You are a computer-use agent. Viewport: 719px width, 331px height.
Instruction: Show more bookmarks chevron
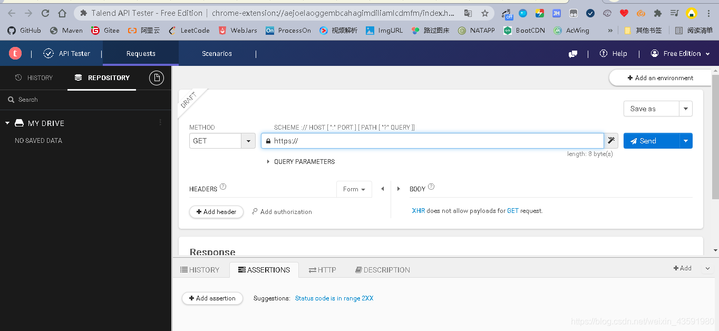(610, 31)
